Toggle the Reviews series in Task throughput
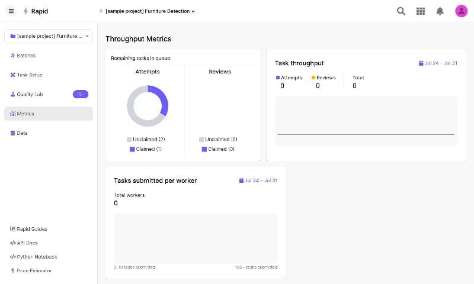The image size is (474, 284). (324, 78)
